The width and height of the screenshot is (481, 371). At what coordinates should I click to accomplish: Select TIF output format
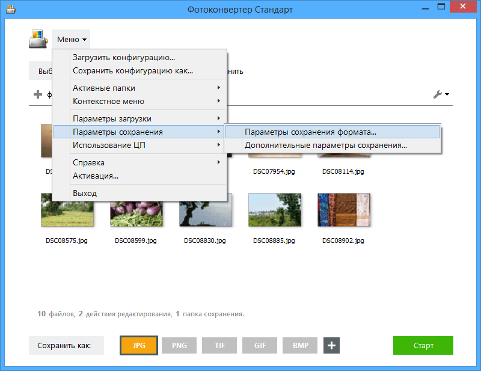[x=219, y=346]
